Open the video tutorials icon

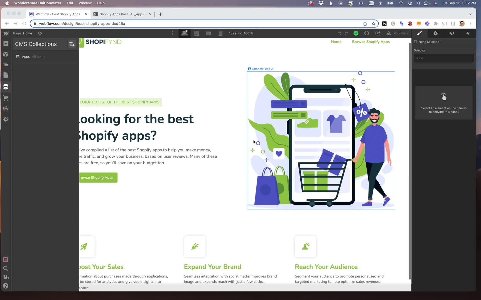tap(6, 277)
